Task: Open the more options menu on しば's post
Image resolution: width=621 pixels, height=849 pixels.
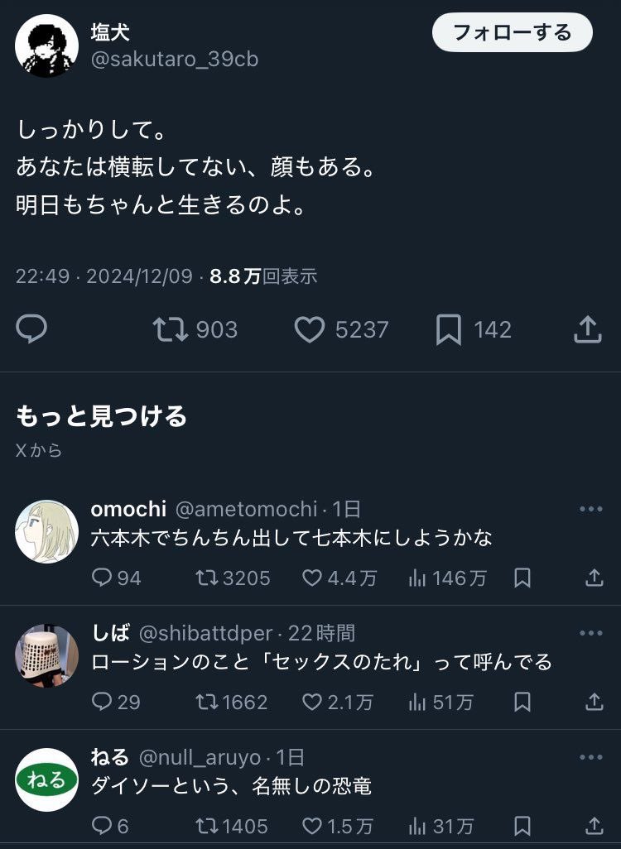Action: 590,633
